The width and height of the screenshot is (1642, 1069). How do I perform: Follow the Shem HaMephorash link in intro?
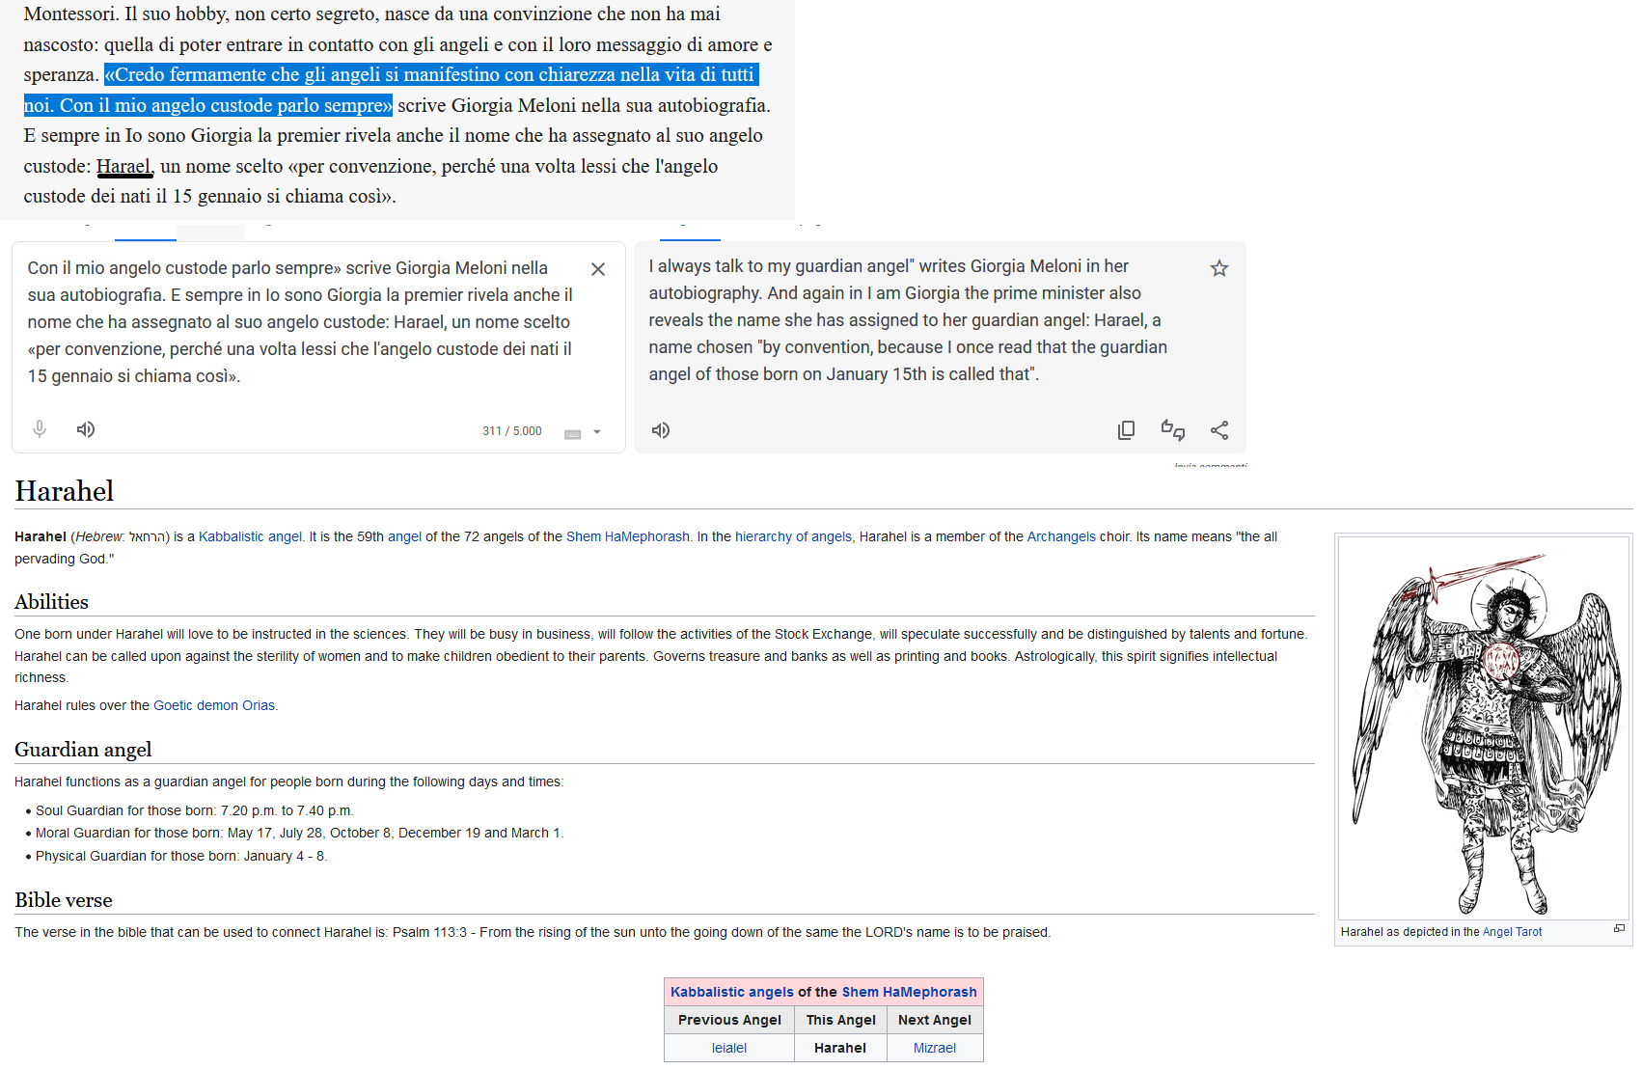(628, 536)
